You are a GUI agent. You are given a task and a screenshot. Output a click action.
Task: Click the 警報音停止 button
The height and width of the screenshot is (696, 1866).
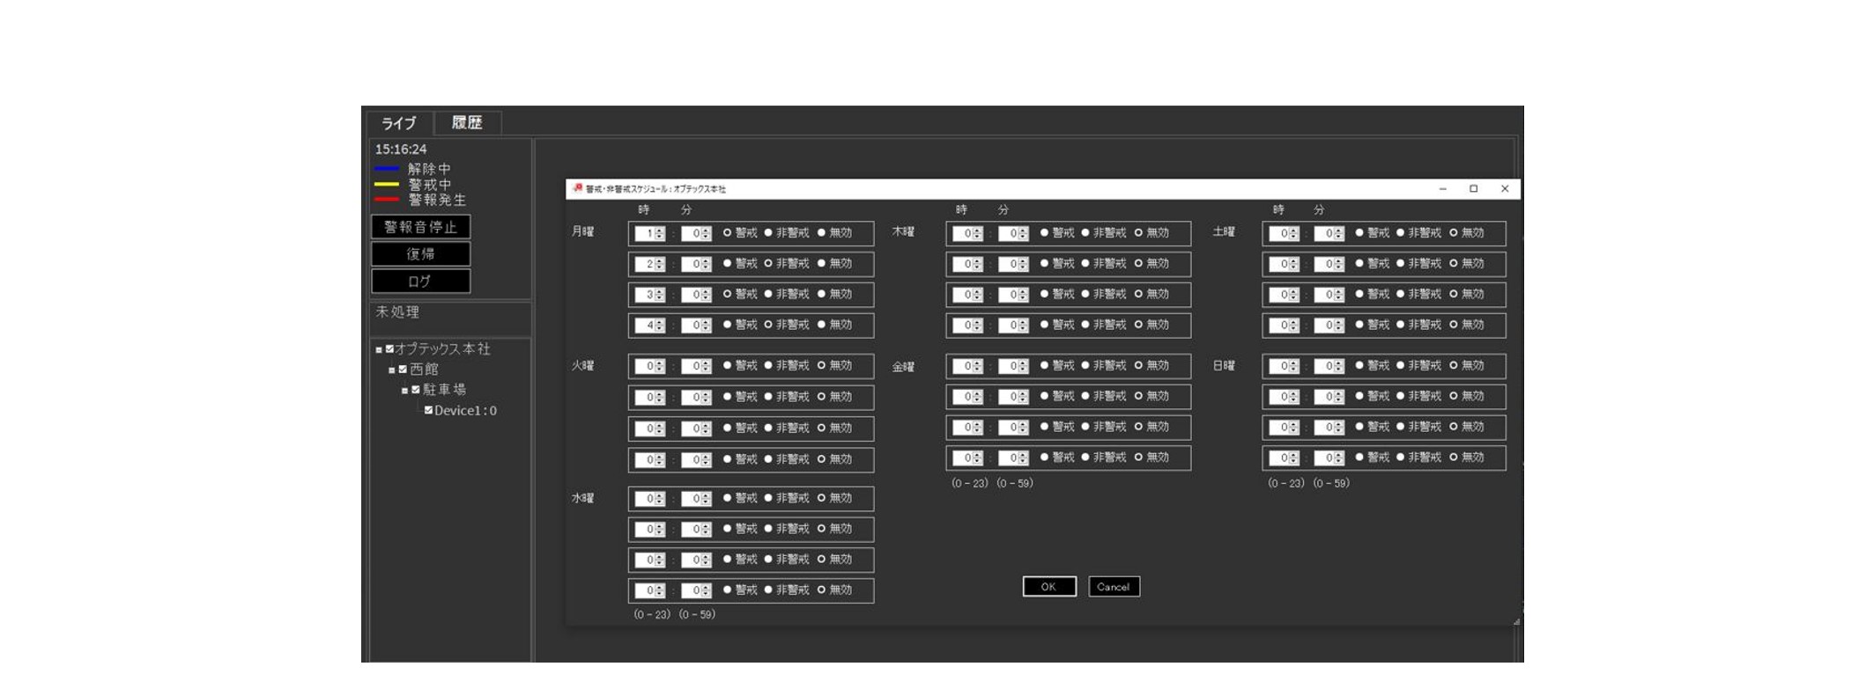coord(420,227)
